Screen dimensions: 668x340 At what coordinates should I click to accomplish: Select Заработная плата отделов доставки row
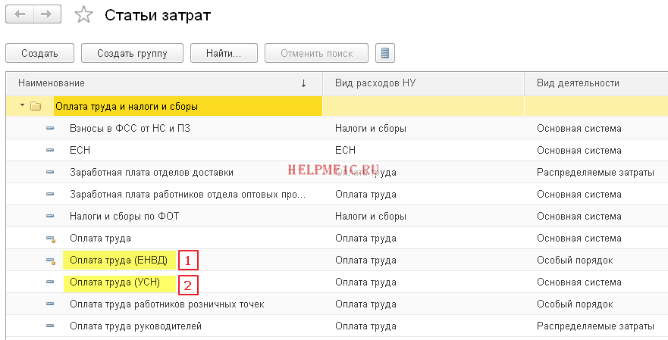[152, 173]
